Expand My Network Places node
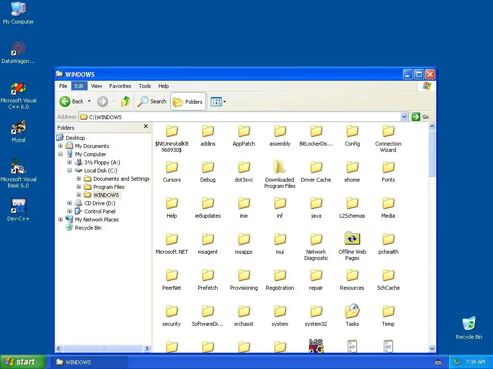This screenshot has height=369, width=493. pos(60,219)
